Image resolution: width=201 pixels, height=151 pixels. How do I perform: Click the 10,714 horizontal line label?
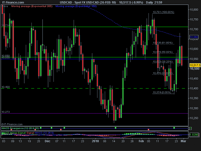[5, 25]
